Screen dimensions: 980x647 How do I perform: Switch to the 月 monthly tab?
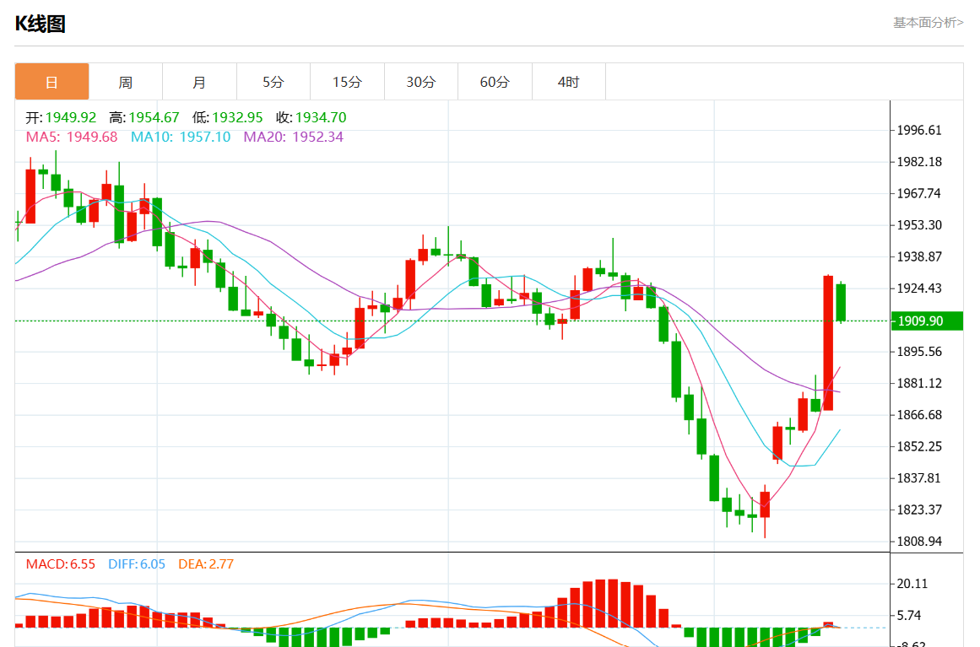199,82
